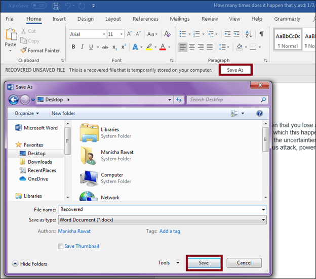Image resolution: width=316 pixels, height=279 pixels.
Task: Click the Cut scissors command
Action: [28, 31]
